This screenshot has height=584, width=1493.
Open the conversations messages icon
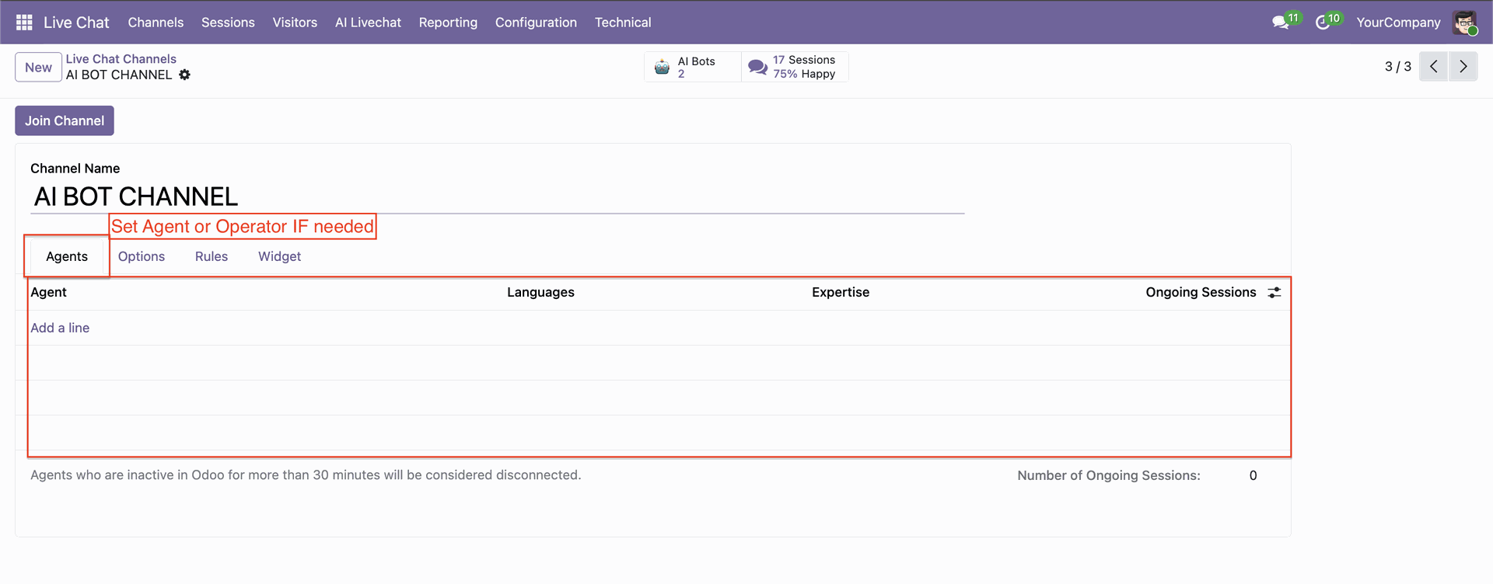coord(1280,23)
